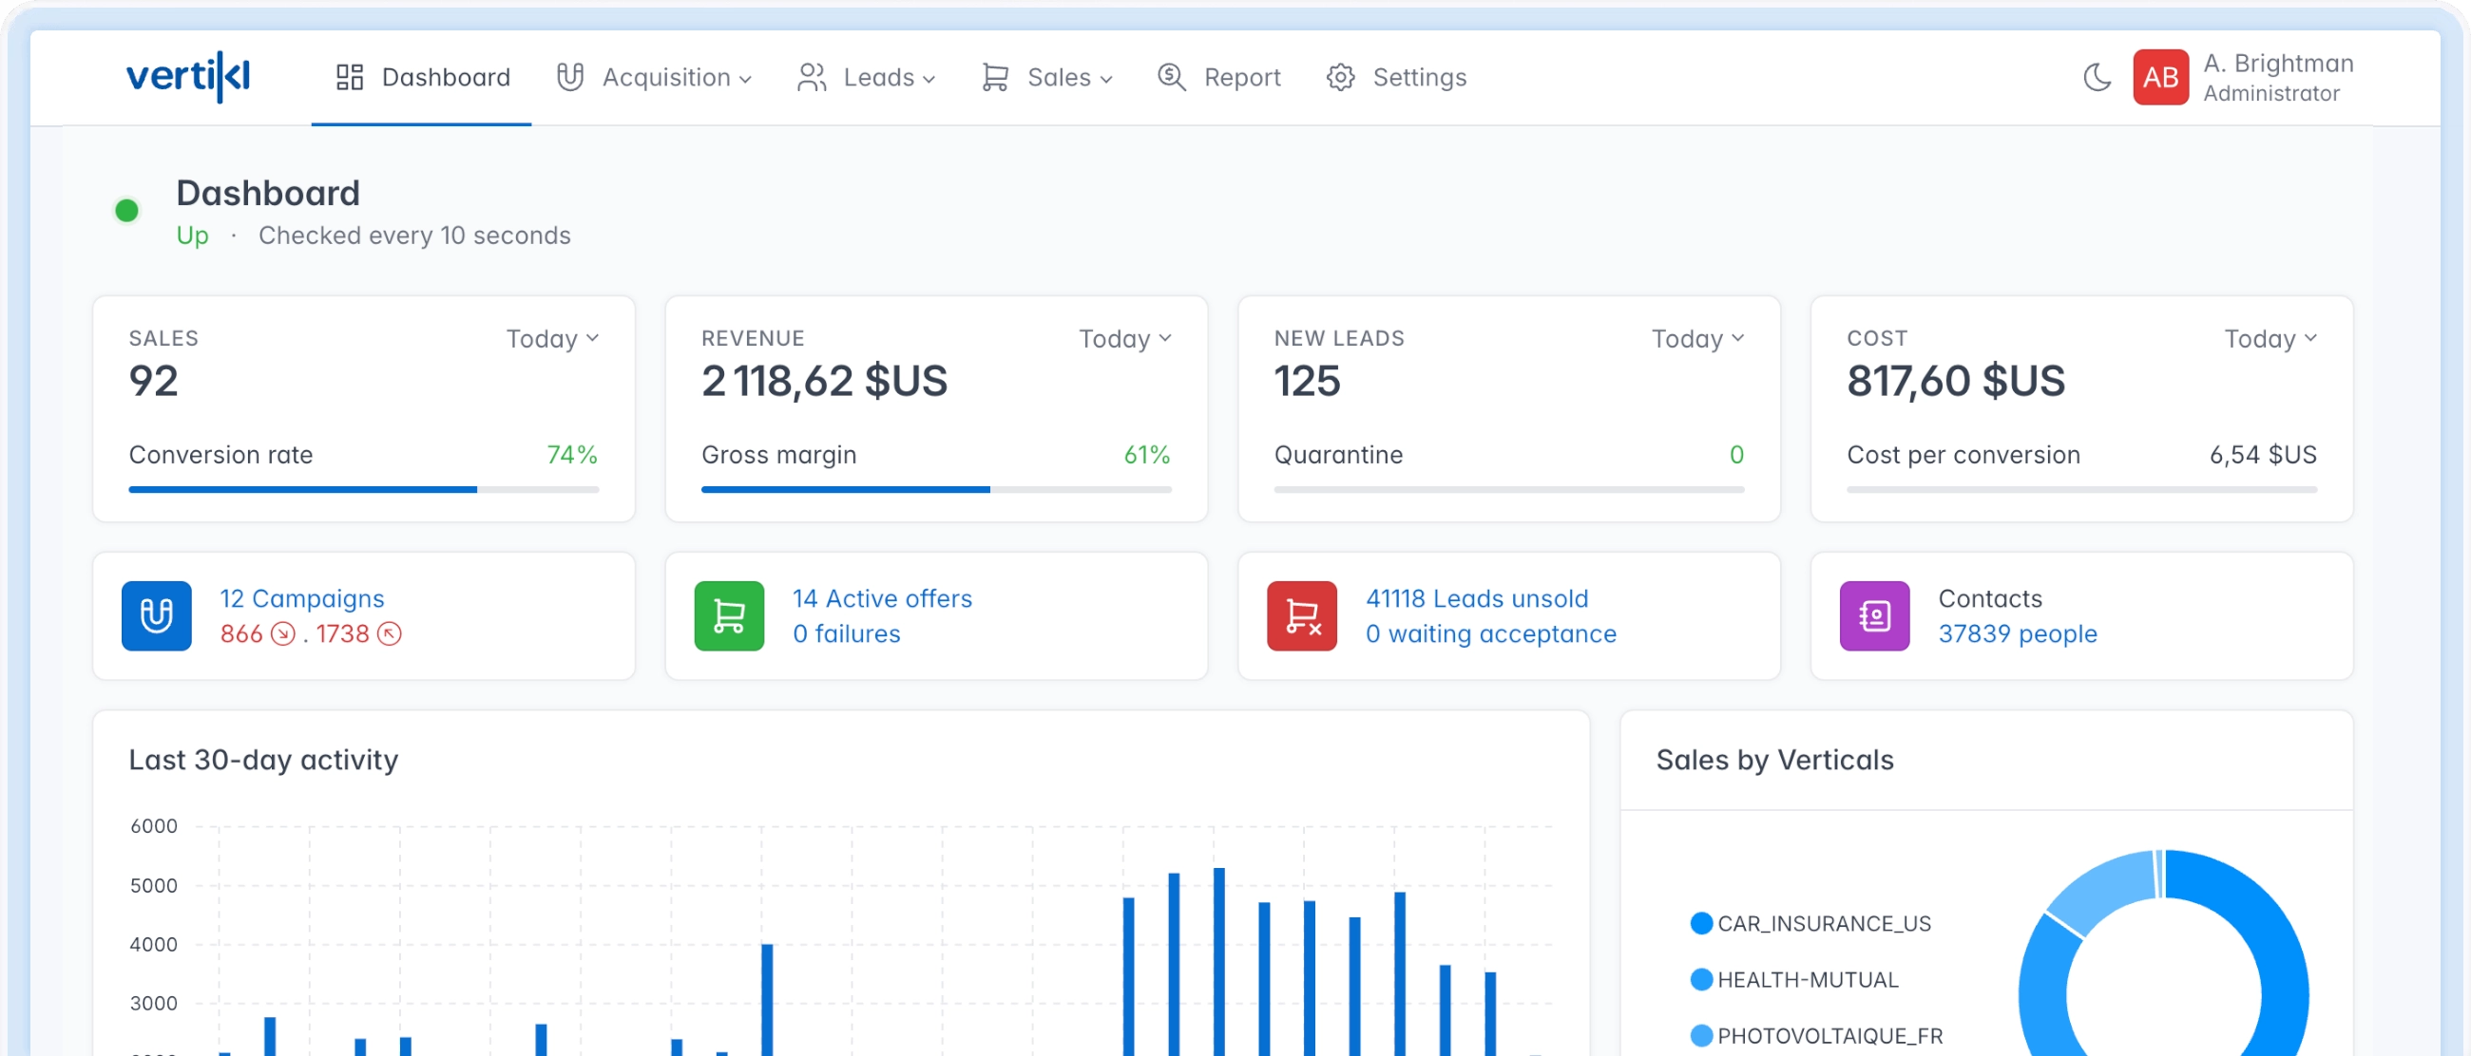Open the 37839 people contacts link

tap(2018, 633)
